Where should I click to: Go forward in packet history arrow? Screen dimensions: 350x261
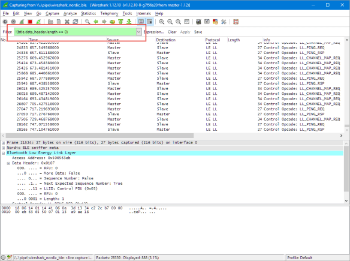[104, 22]
